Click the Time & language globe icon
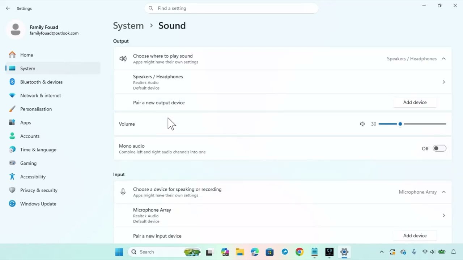Viewport: 463px width, 260px height. (12, 149)
